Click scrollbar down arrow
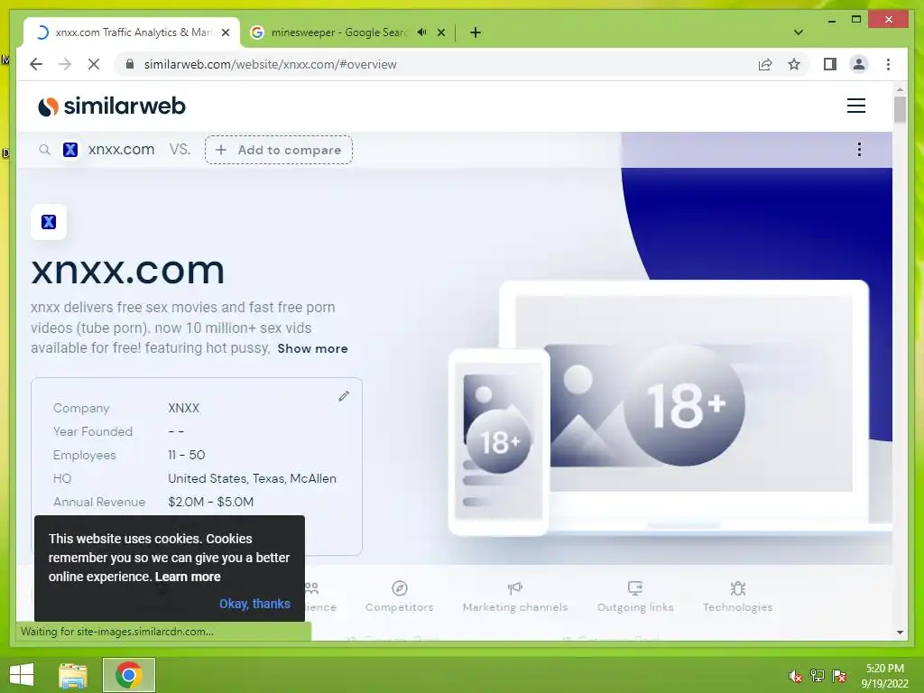Viewport: 924px width, 693px height. 900,633
